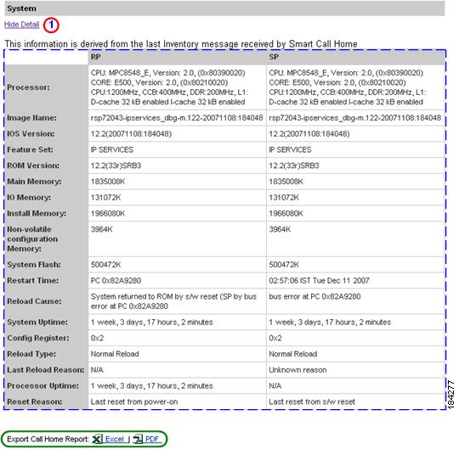The height and width of the screenshot is (449, 459).
Task: Click the System section header bar
Action: point(224,8)
